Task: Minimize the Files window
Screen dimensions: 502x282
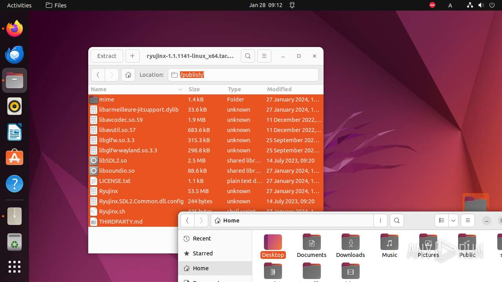Action: point(486,221)
